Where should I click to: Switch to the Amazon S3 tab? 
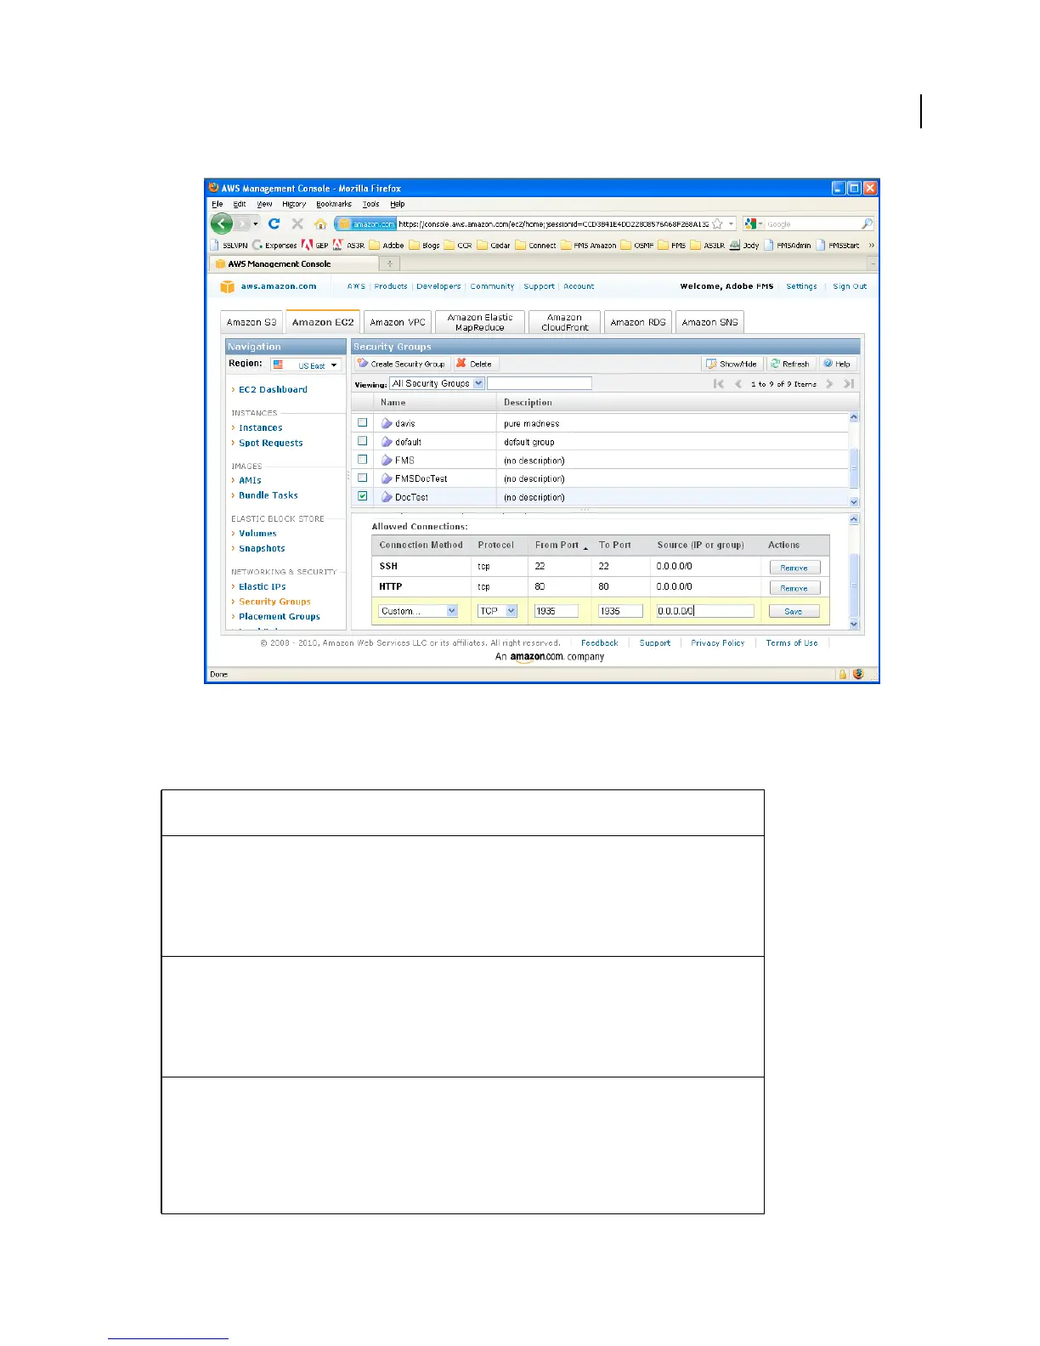point(252,322)
